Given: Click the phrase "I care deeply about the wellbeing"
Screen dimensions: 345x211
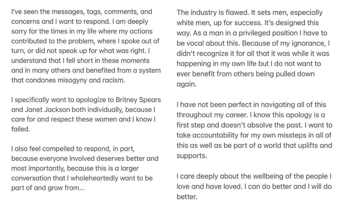Looking at the screenshot, I should tap(230, 176).
